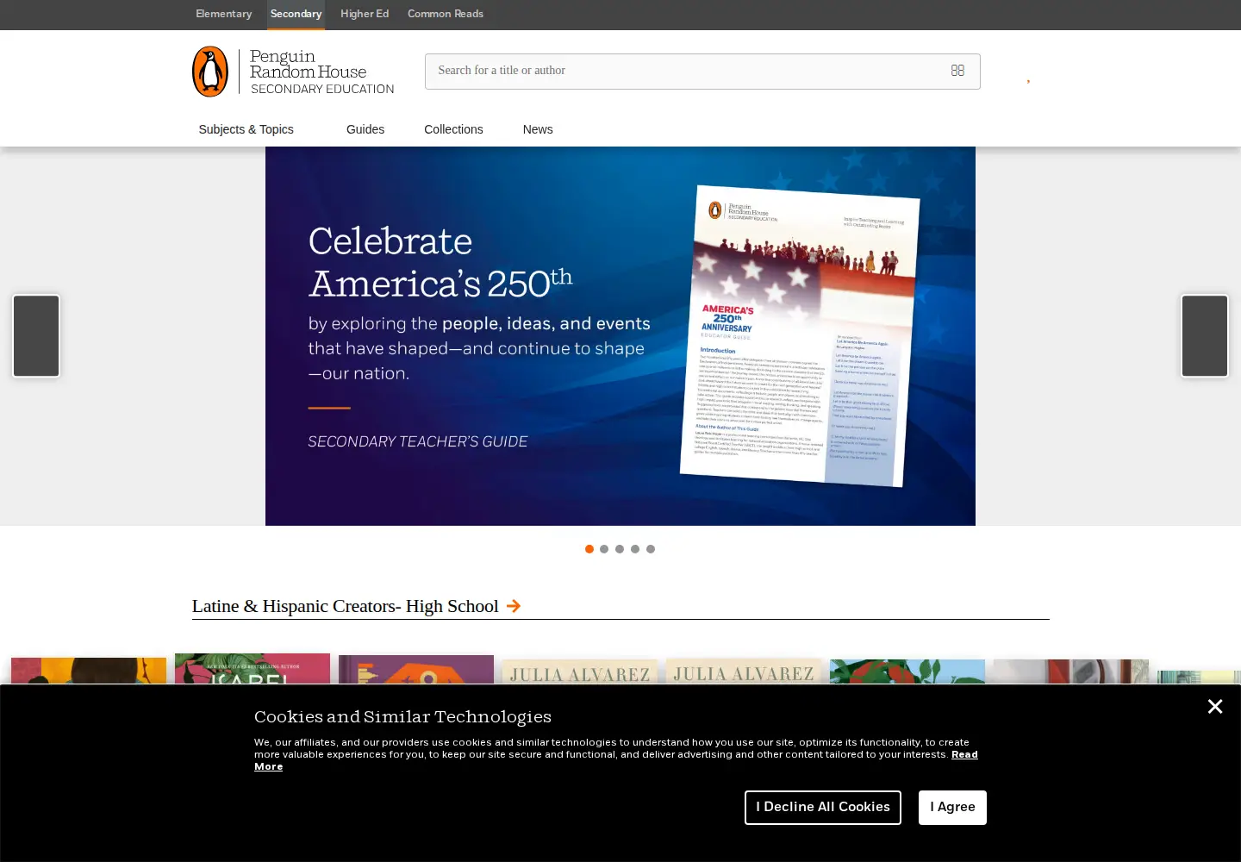The image size is (1241, 862).
Task: Open the Isabel book cover
Action: (x=253, y=670)
